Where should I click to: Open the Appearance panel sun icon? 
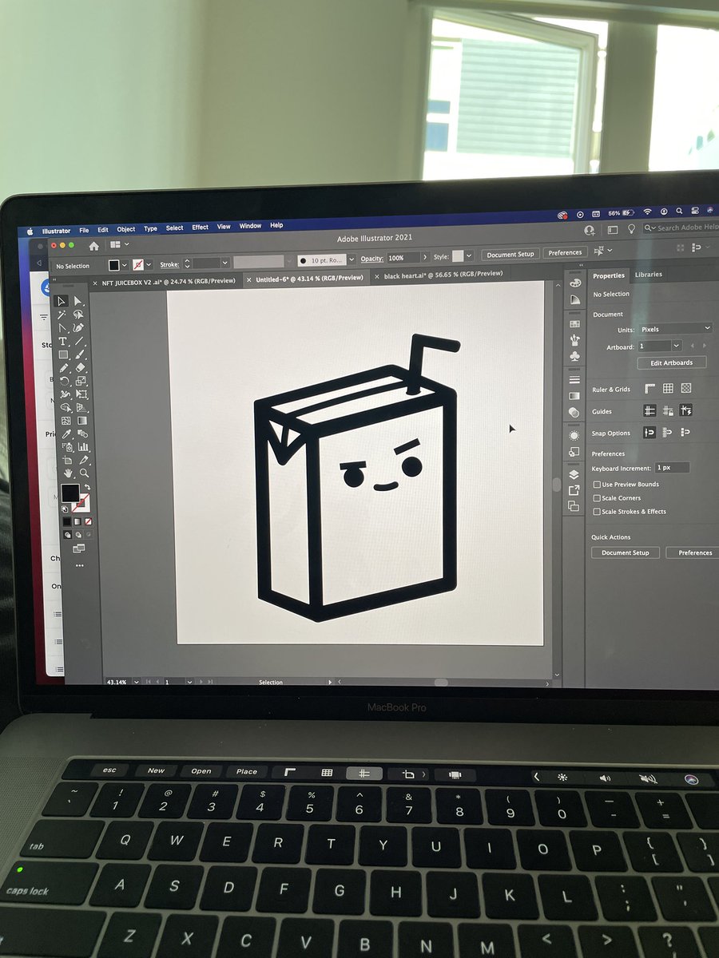click(x=574, y=435)
